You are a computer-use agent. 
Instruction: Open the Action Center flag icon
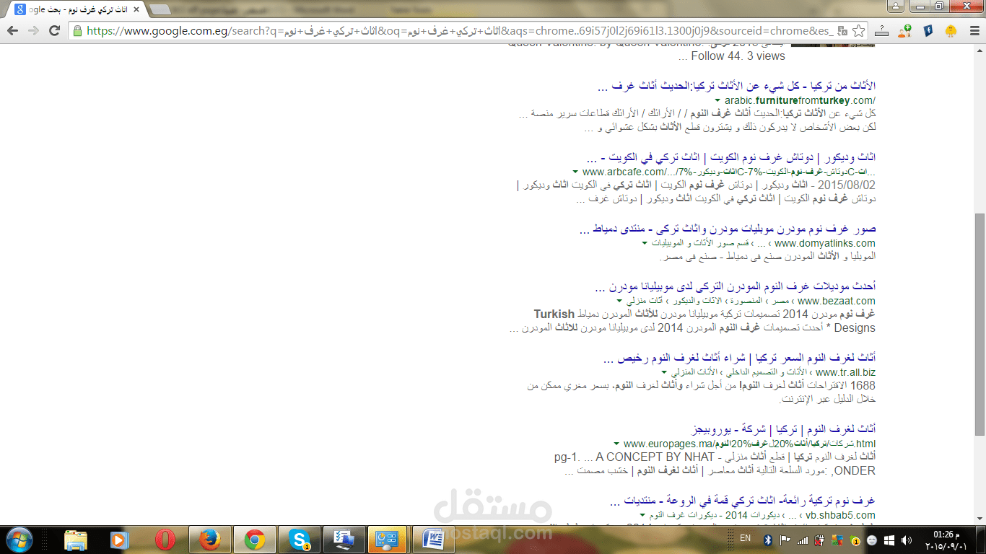click(785, 540)
